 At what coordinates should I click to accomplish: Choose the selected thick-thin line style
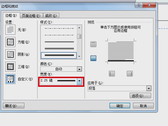(59, 55)
